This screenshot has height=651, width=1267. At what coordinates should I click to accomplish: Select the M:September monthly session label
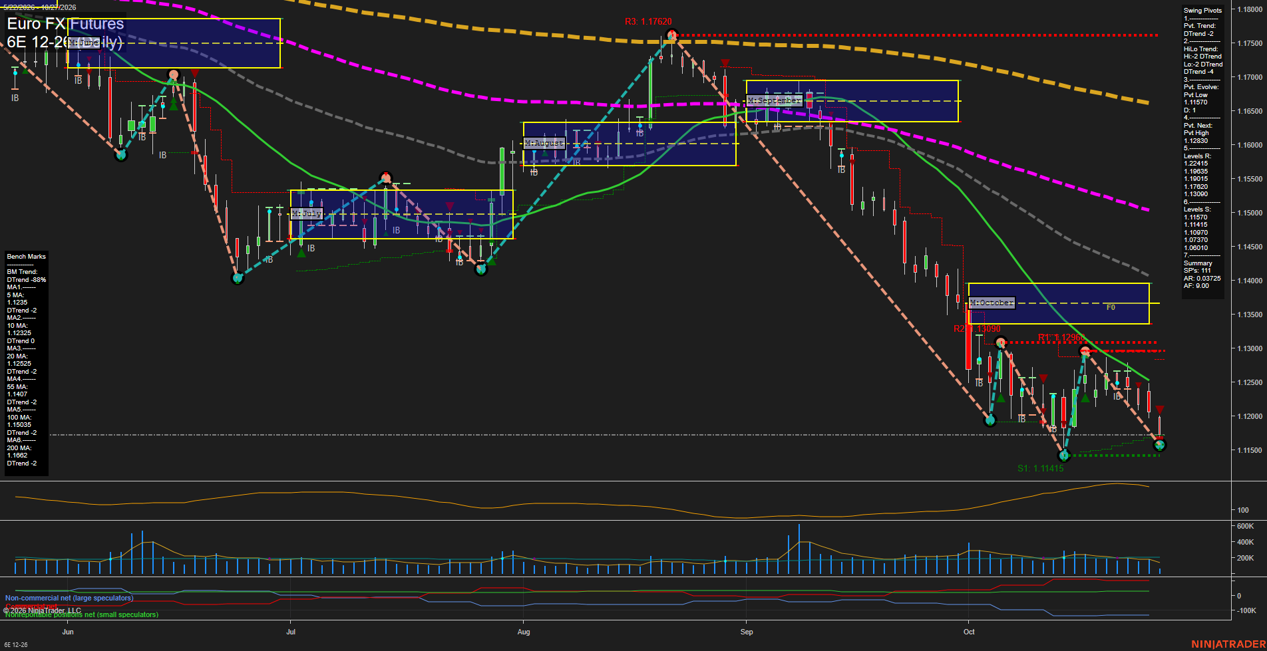pos(774,100)
